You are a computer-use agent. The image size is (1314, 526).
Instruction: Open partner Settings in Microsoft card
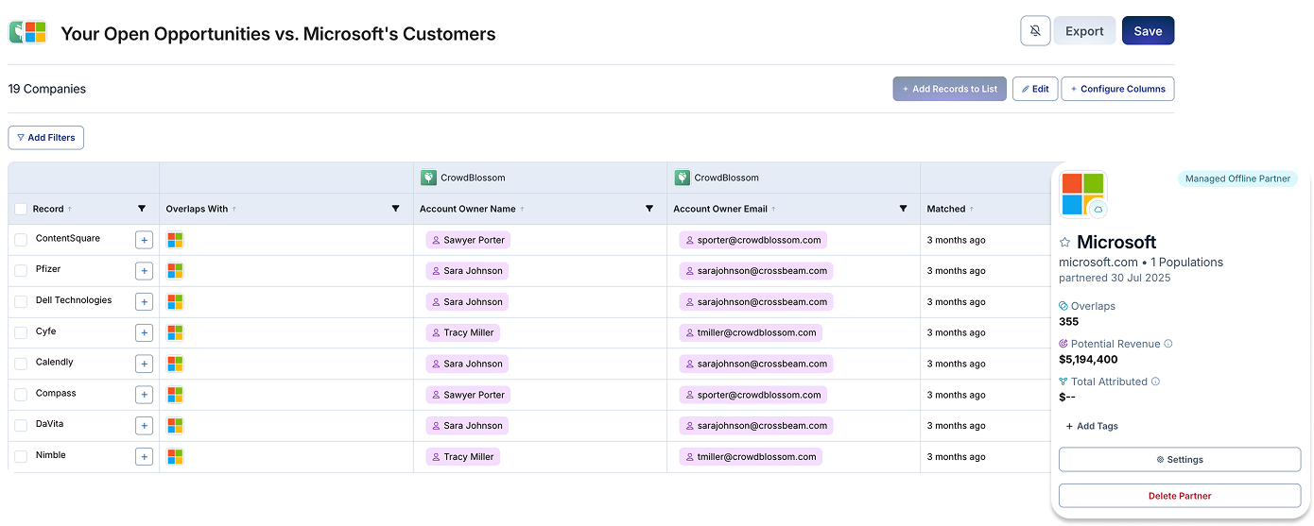(x=1180, y=460)
